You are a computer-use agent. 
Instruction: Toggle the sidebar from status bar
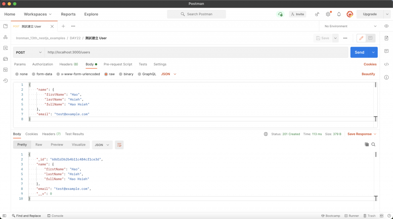tap(4, 216)
